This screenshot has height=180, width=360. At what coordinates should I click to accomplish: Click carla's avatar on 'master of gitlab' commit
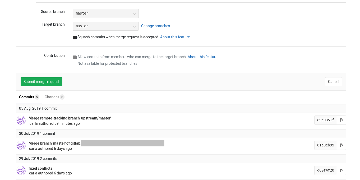pyautogui.click(x=21, y=145)
